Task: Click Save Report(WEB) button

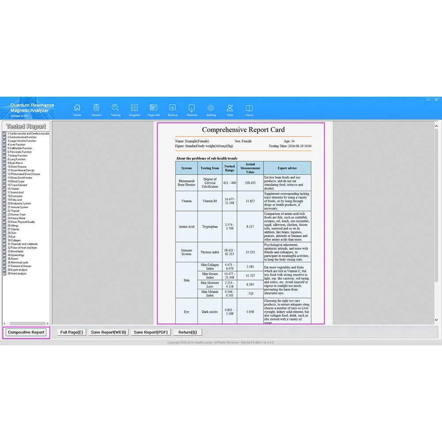Action: point(108,332)
